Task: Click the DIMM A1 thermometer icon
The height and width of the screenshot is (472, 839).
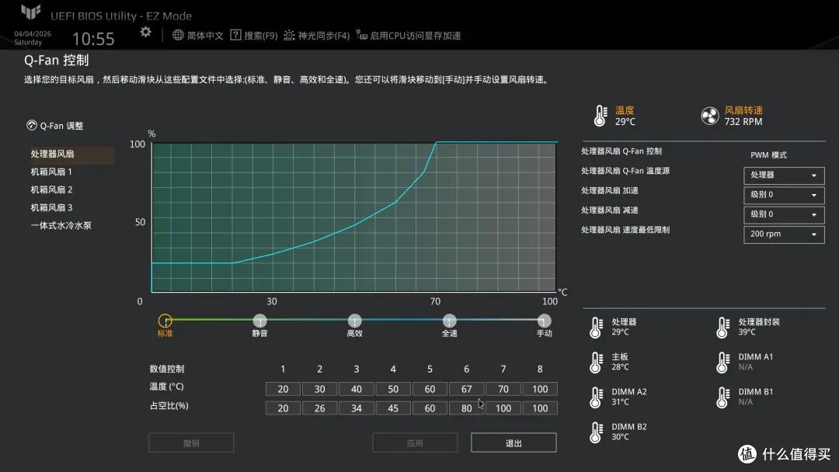Action: pyautogui.click(x=722, y=363)
